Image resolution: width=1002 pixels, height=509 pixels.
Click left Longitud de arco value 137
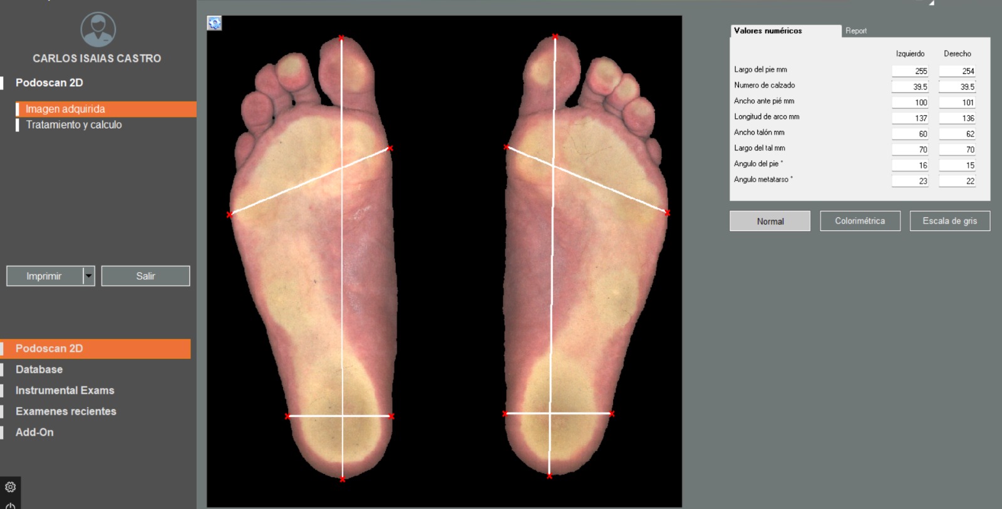[x=910, y=118]
